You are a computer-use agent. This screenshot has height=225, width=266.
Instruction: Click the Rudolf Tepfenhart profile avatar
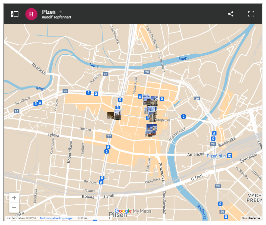pyautogui.click(x=31, y=14)
